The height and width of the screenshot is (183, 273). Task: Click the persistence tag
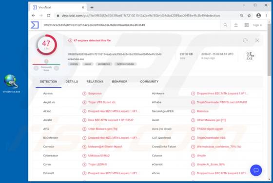click(x=104, y=64)
